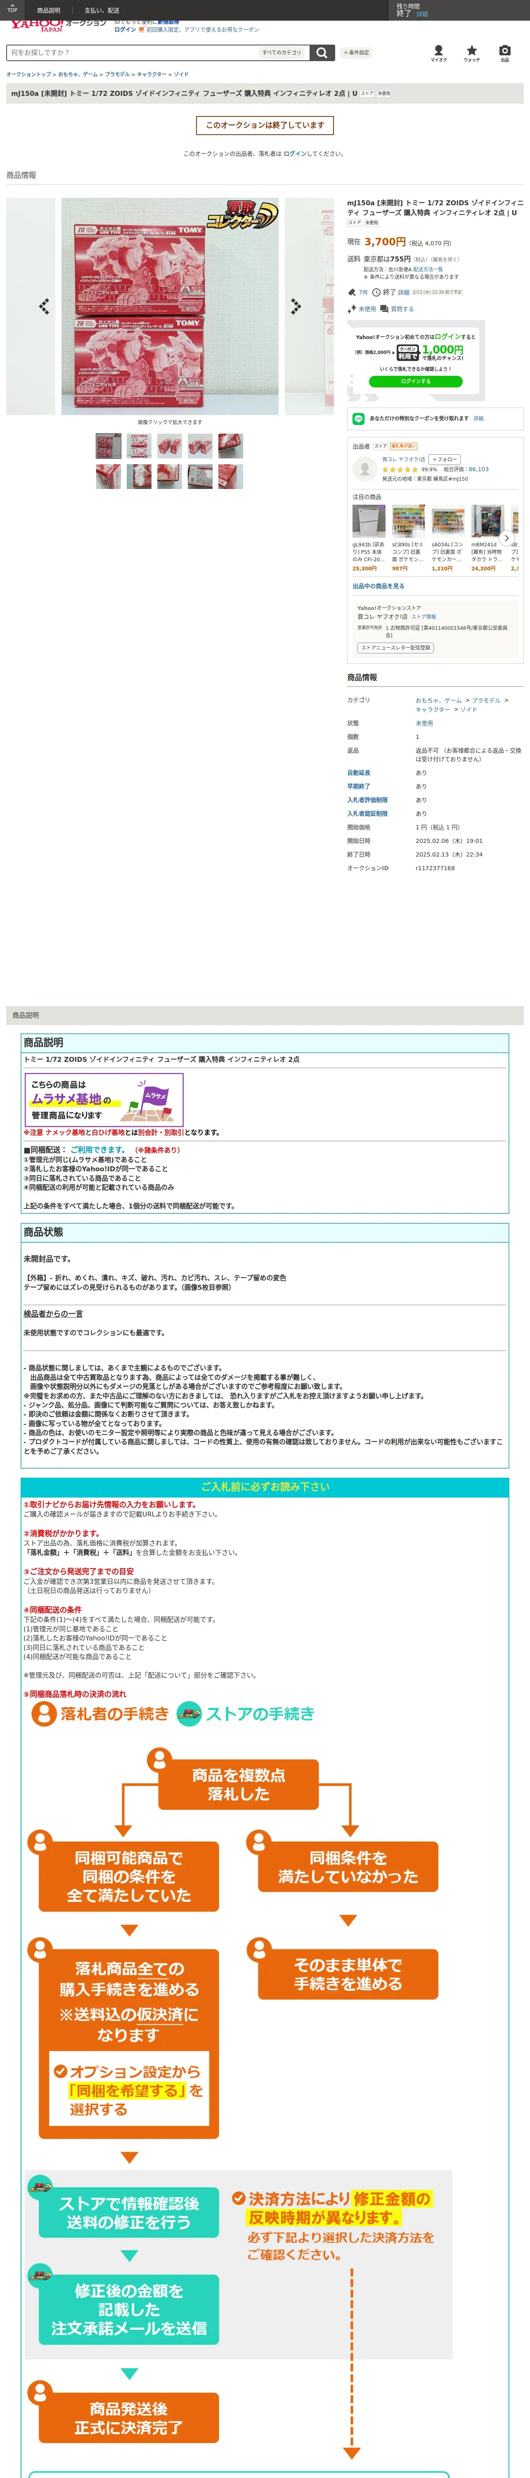This screenshot has width=530, height=2478.
Task: Click the speech bubble 質問する icon
Action: click(385, 309)
